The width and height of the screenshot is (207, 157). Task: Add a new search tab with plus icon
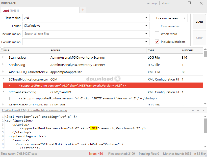click(x=83, y=10)
